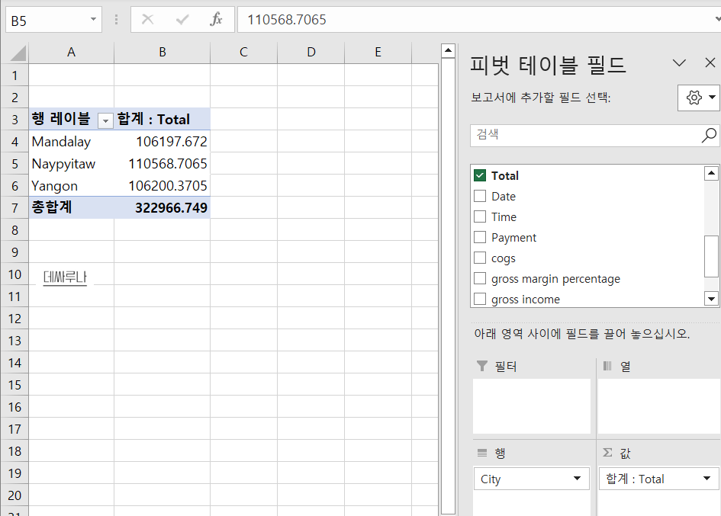
Task: Click the 열 columns area box
Action: pyautogui.click(x=658, y=405)
